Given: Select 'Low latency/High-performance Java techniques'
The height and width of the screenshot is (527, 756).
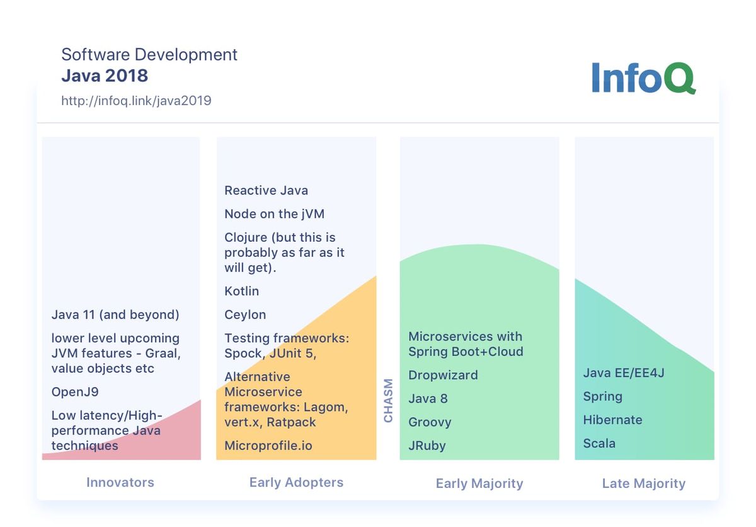Looking at the screenshot, I should pyautogui.click(x=107, y=431).
